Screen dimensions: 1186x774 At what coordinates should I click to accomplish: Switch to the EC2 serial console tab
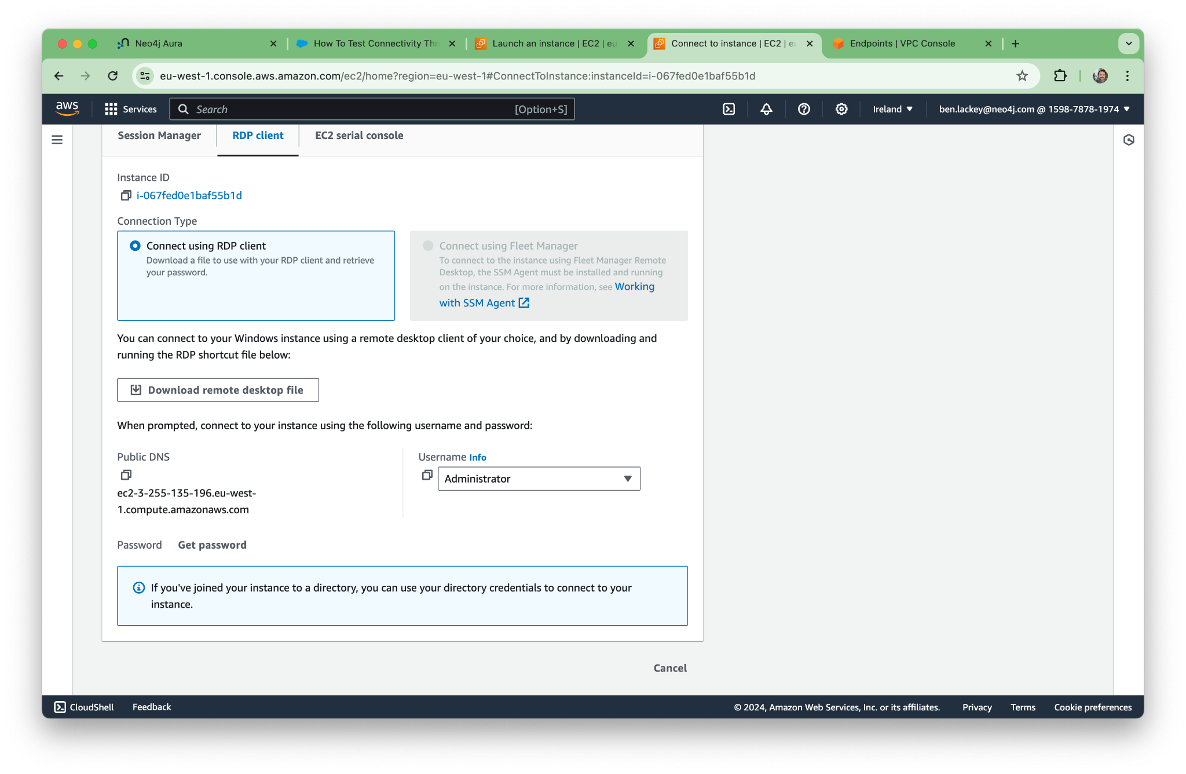(359, 135)
